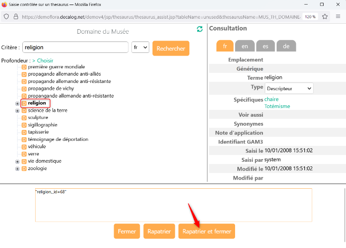This screenshot has height=248, width=346.
Task: Click the green refresh icon
Action: pyautogui.click(x=199, y=29)
